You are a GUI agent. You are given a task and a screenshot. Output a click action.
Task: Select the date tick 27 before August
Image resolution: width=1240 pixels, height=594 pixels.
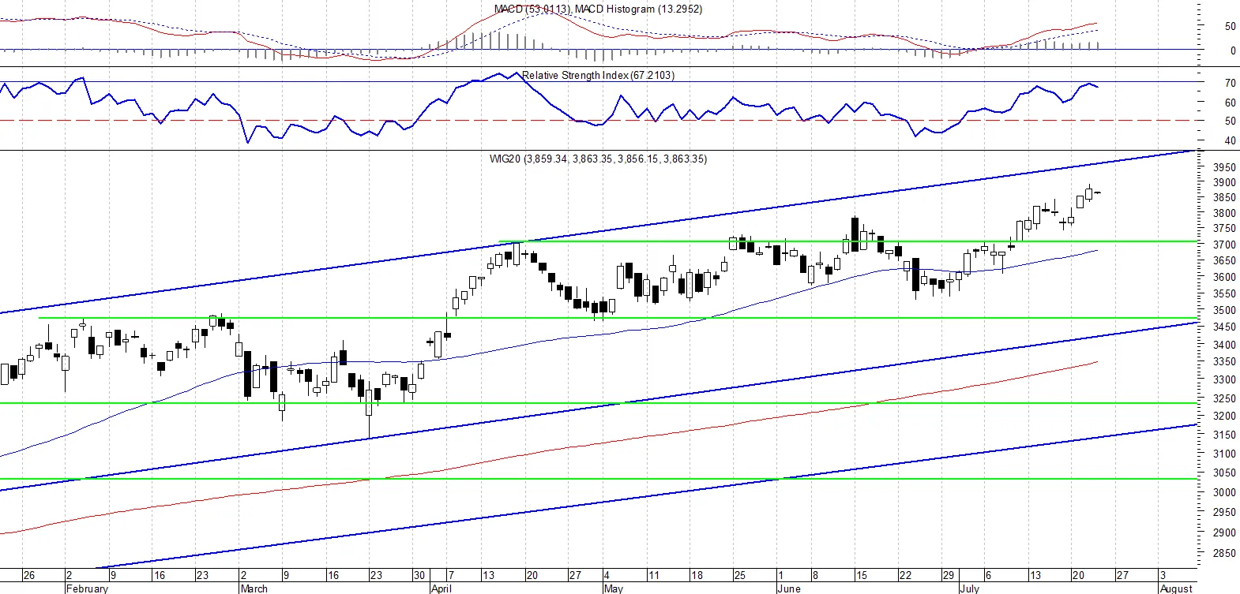point(1122,575)
